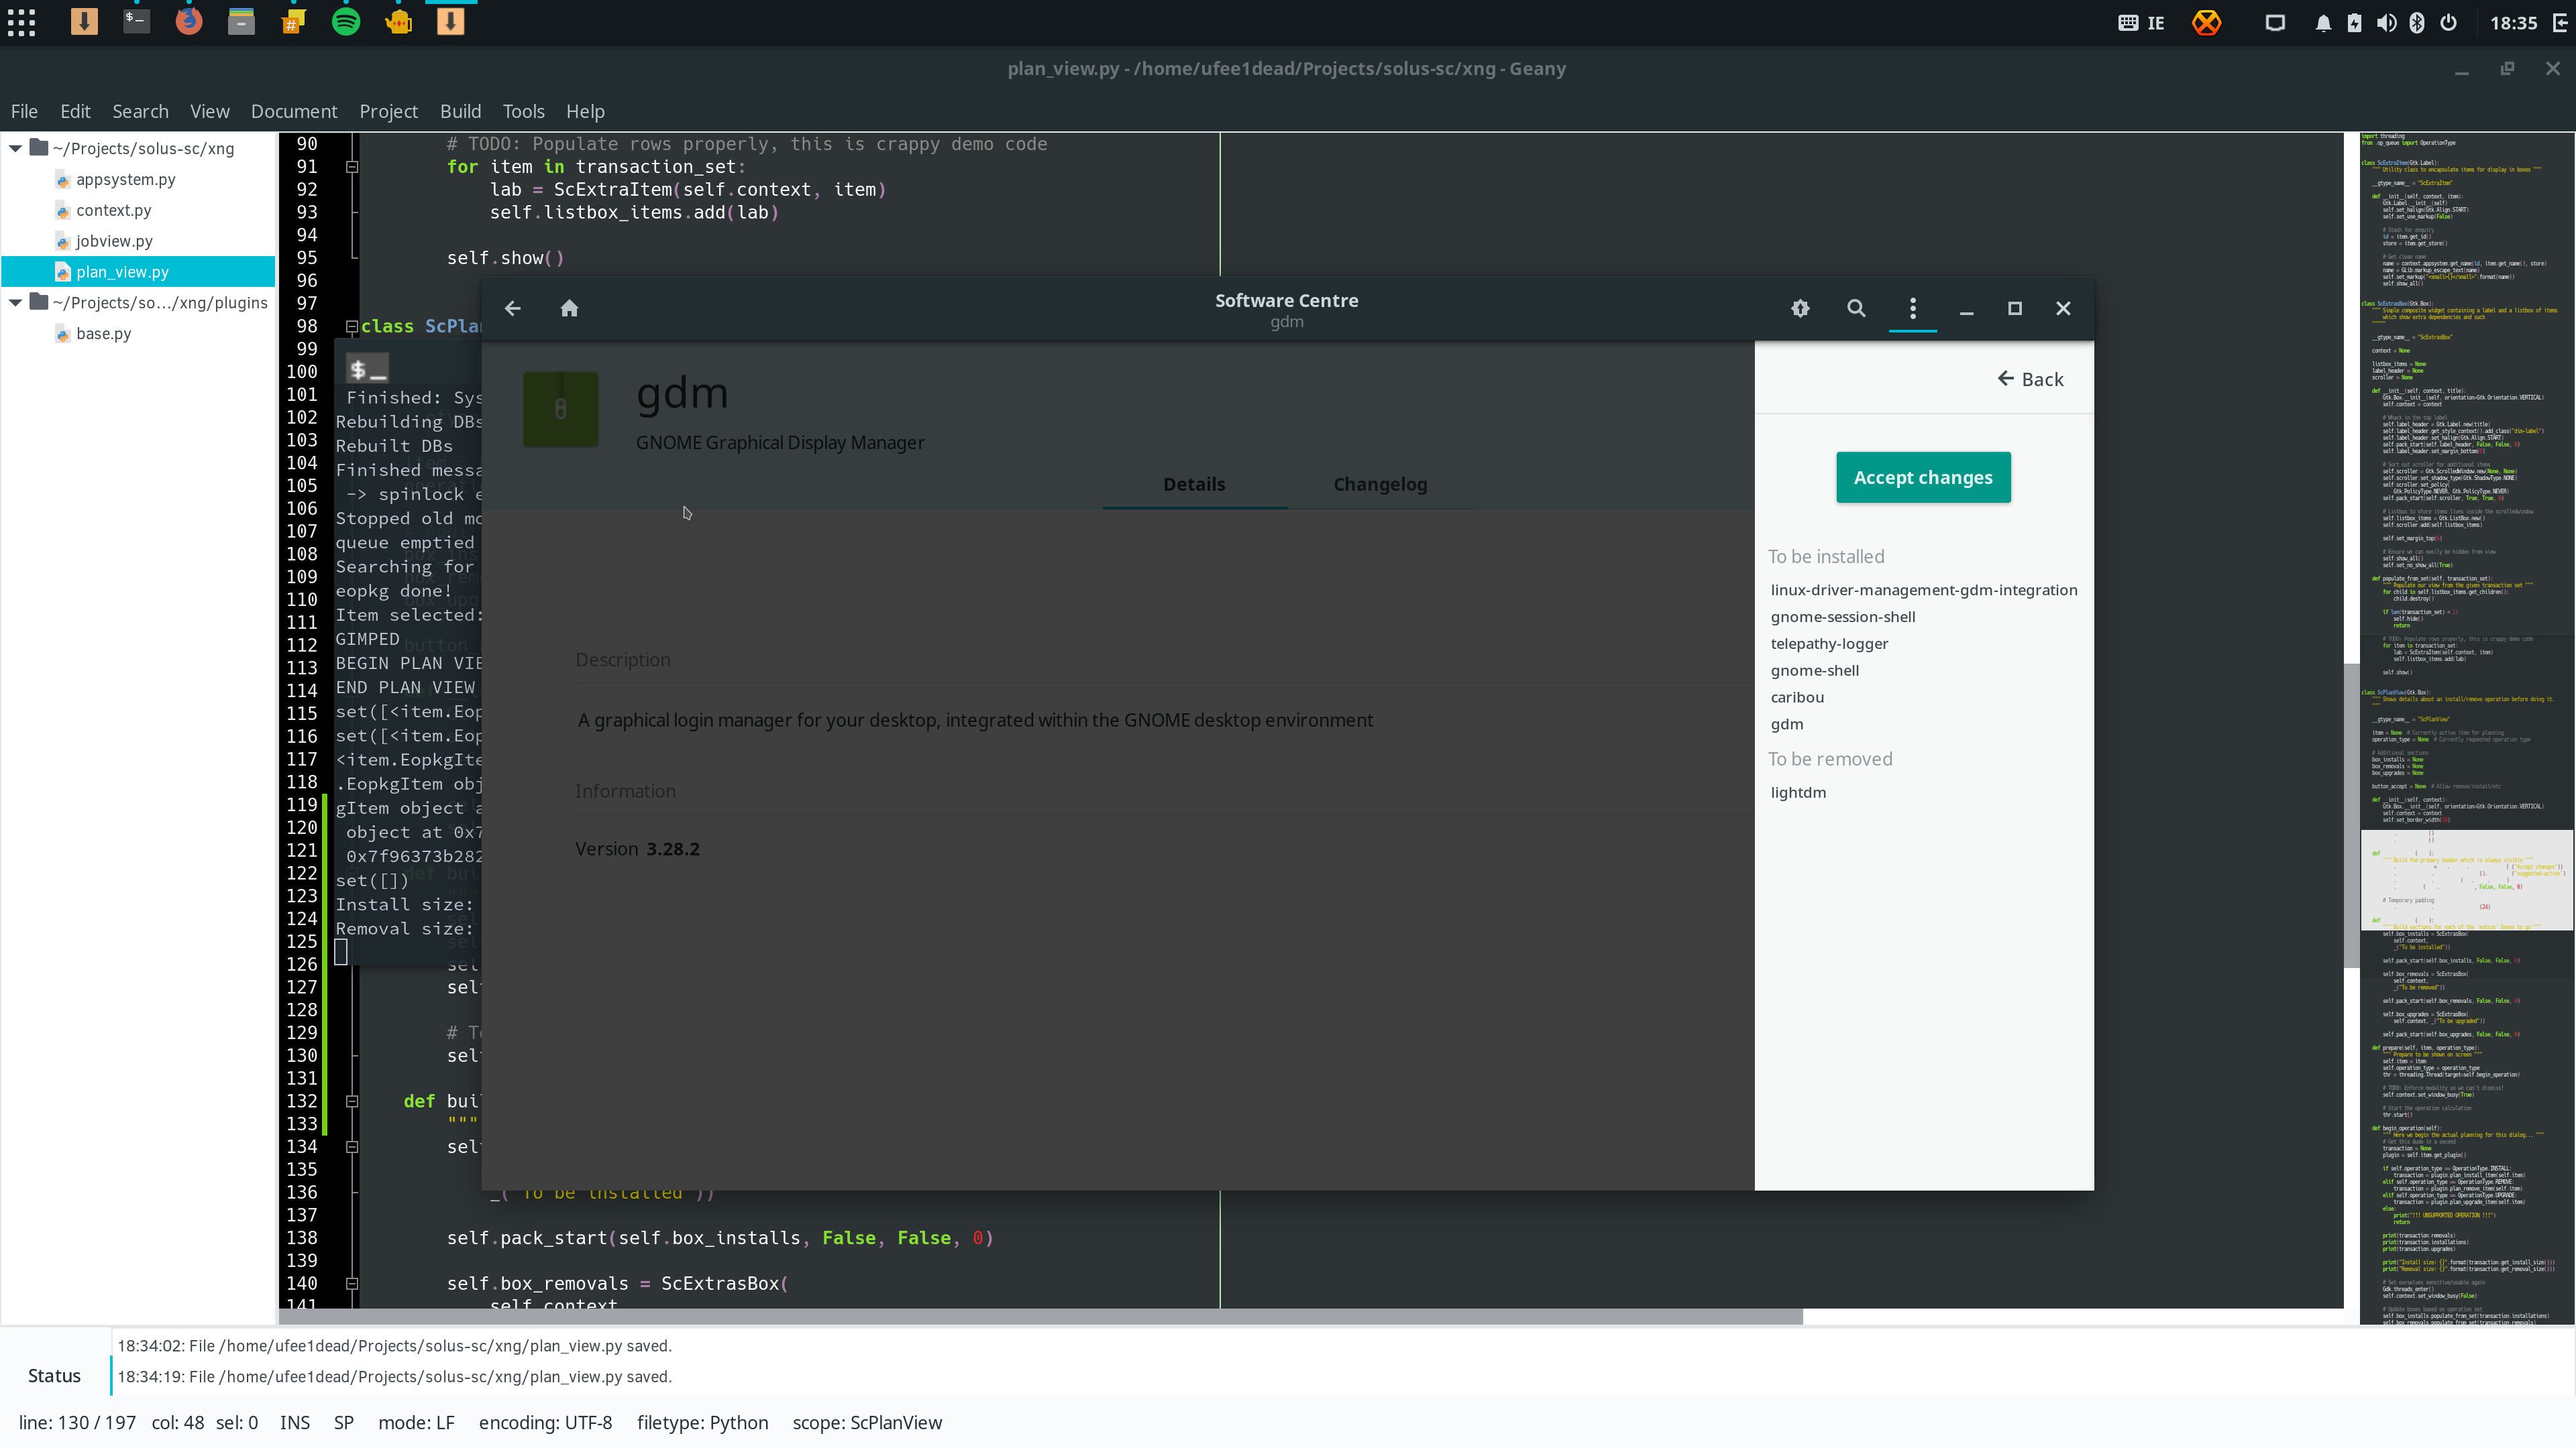Go back with the Software Centre arrow
The image size is (2576, 1448).
coord(513,309)
